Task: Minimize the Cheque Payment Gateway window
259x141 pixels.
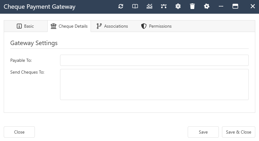Action: click(221, 7)
